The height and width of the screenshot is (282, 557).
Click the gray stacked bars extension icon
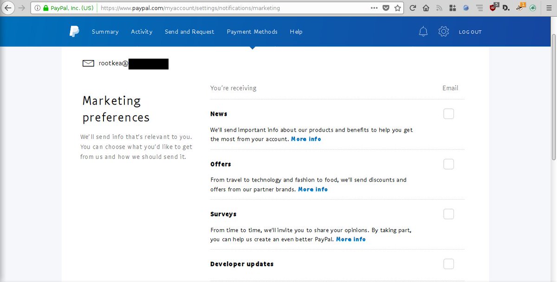[479, 8]
